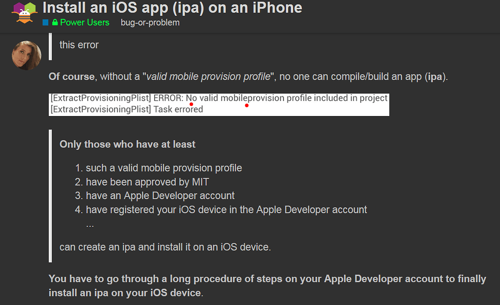Click the ExtractProvisioningPlist error screenshot
This screenshot has width=500, height=305.
pyautogui.click(x=218, y=104)
